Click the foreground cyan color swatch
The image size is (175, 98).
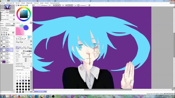pos(29,37)
